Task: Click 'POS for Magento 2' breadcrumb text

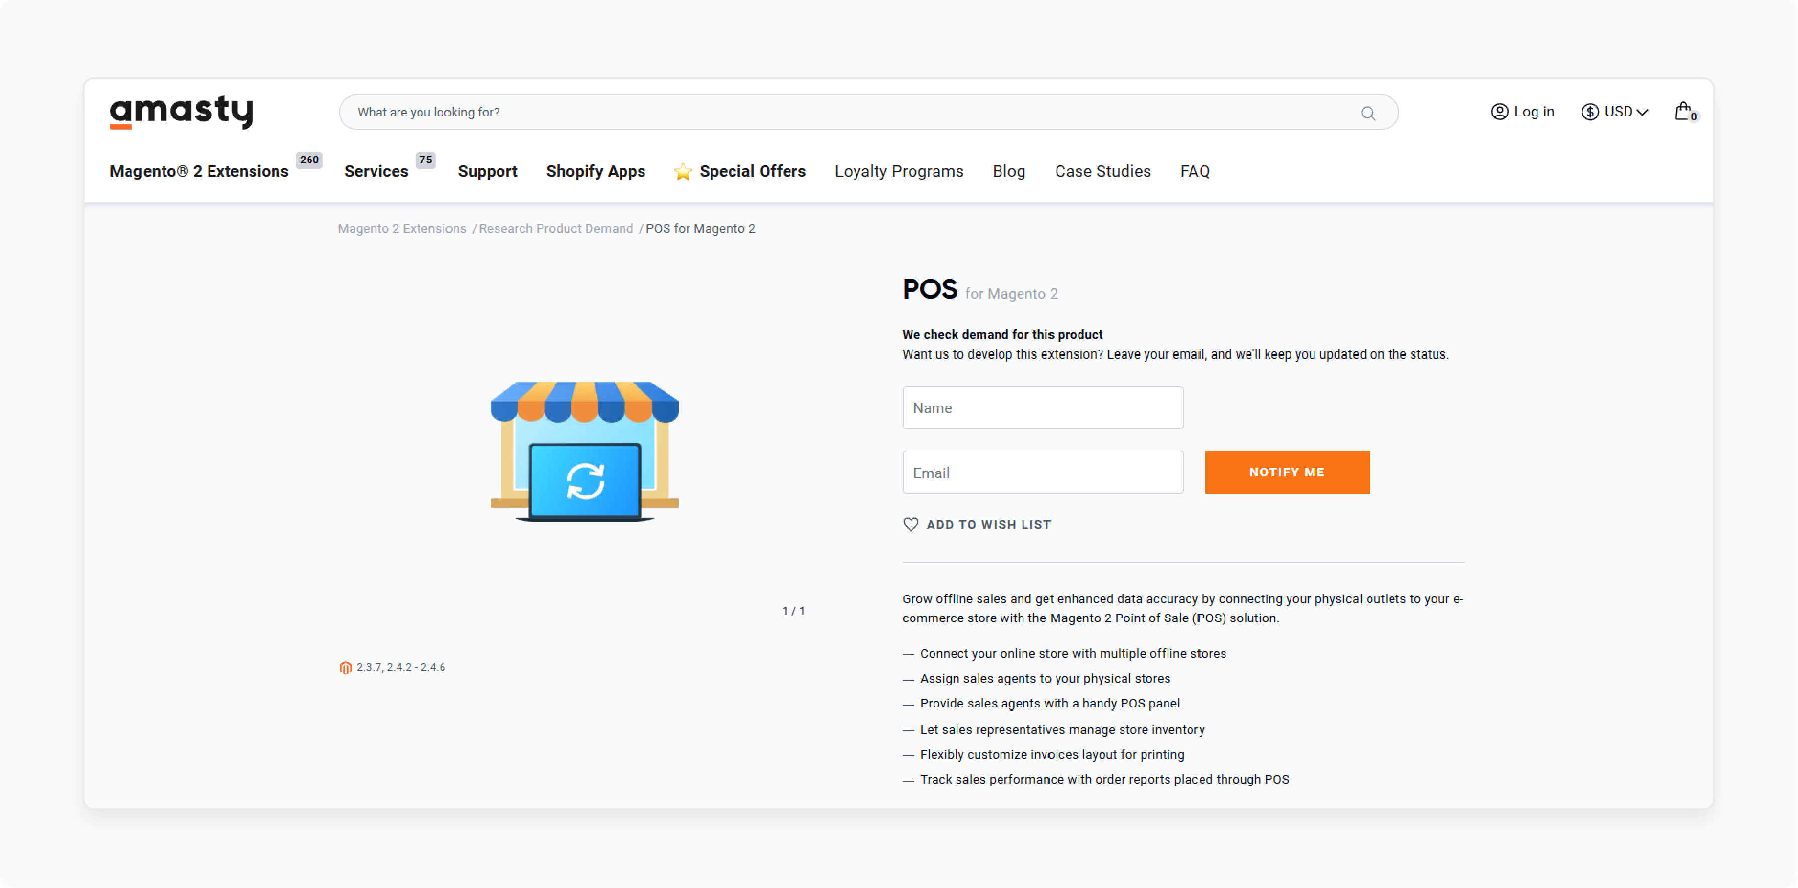Action: point(700,229)
